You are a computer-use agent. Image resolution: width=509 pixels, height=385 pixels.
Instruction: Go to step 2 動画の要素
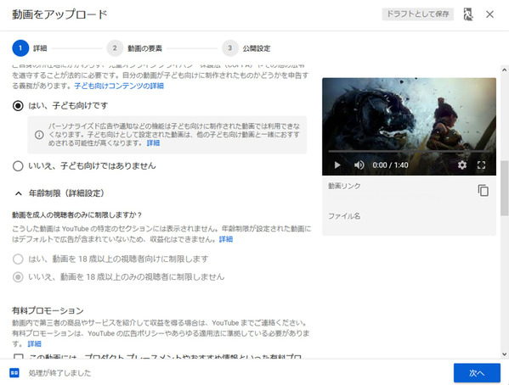(135, 48)
